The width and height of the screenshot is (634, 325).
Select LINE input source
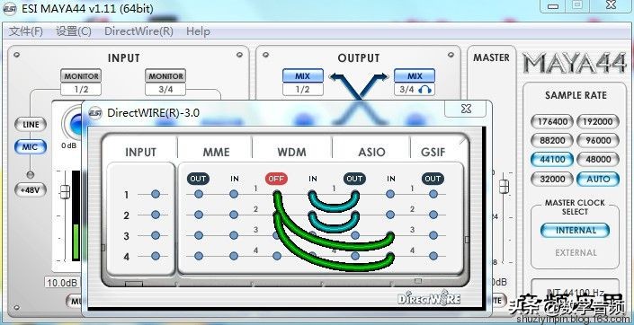pyautogui.click(x=31, y=125)
